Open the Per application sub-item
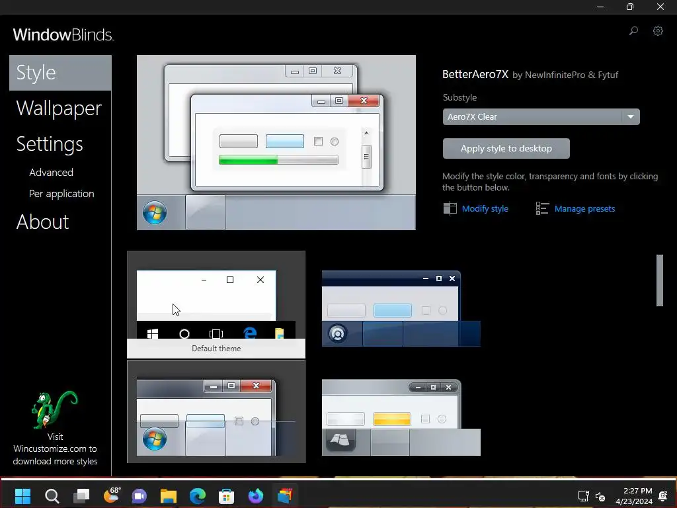The image size is (677, 508). [61, 194]
